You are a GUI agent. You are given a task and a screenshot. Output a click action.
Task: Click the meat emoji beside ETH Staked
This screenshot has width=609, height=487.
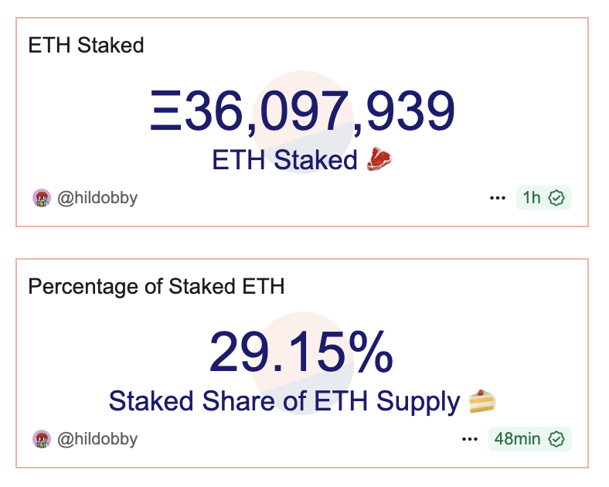379,160
